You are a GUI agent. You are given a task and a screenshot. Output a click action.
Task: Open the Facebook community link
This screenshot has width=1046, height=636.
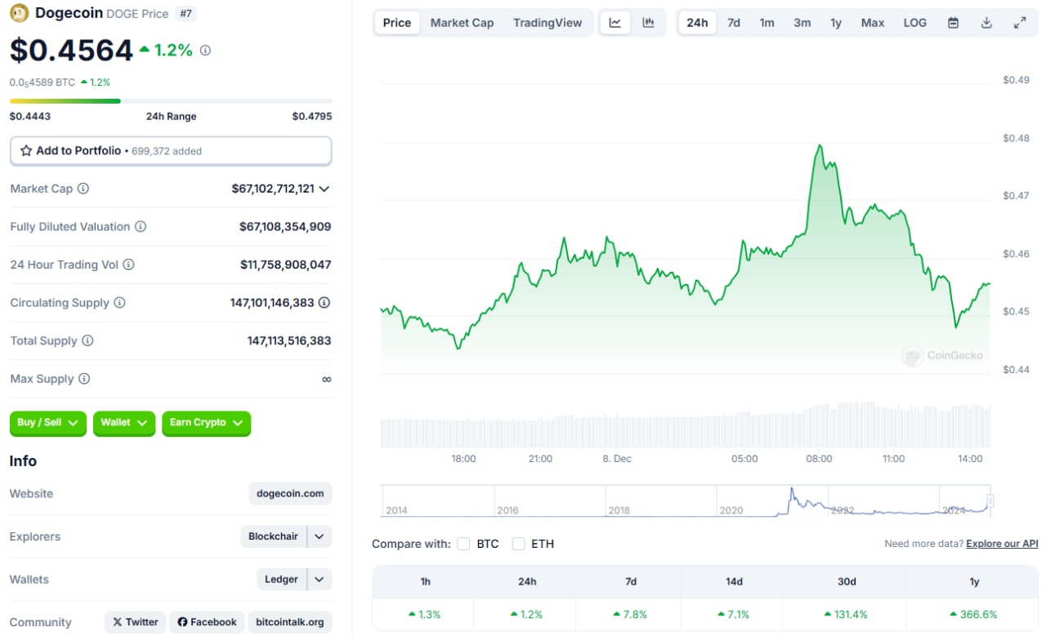pyautogui.click(x=207, y=622)
